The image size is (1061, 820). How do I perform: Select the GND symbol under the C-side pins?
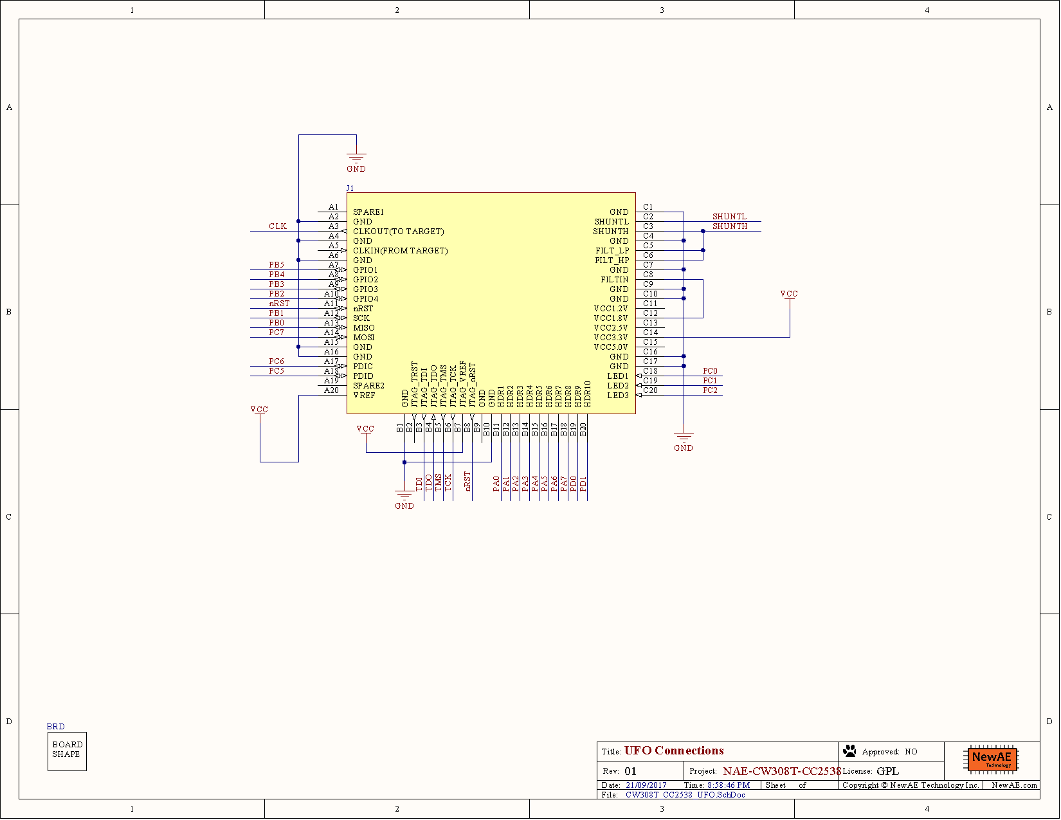[684, 442]
